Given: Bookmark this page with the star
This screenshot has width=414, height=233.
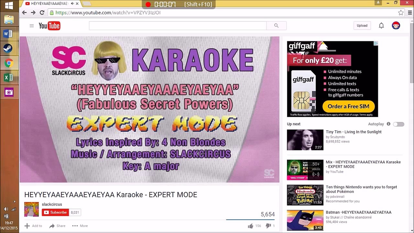Looking at the screenshot, I should [401, 13].
